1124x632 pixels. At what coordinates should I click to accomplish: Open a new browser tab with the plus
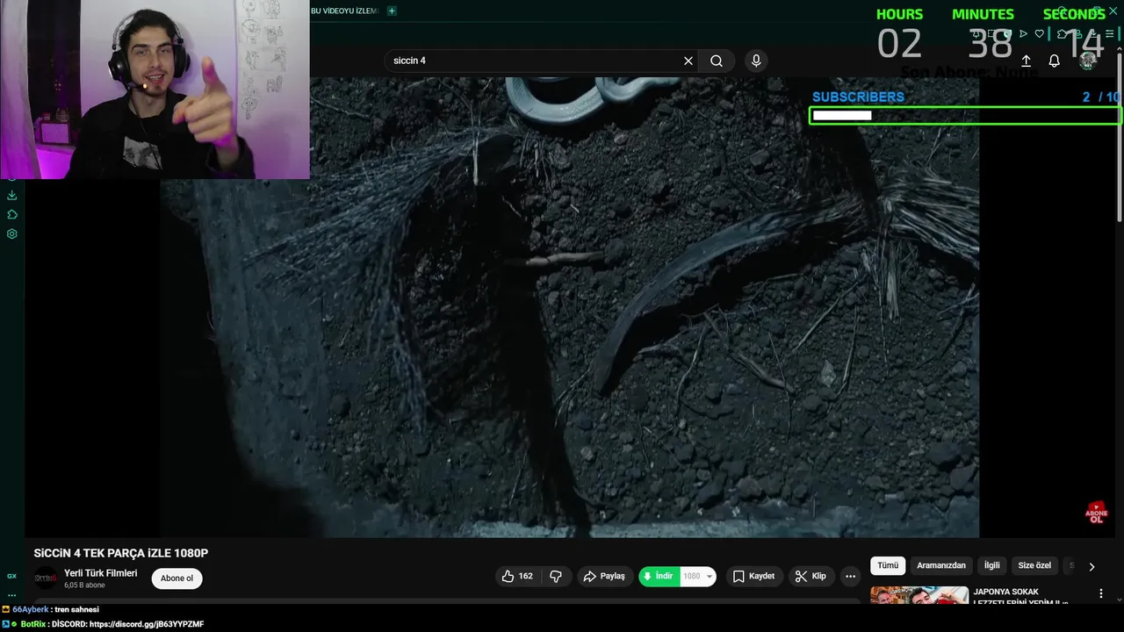(x=392, y=11)
